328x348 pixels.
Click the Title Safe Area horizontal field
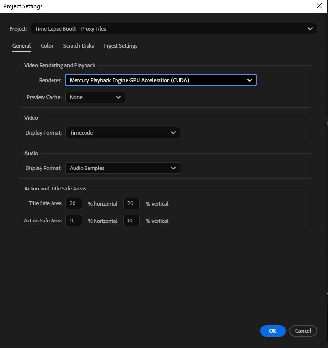(74, 203)
